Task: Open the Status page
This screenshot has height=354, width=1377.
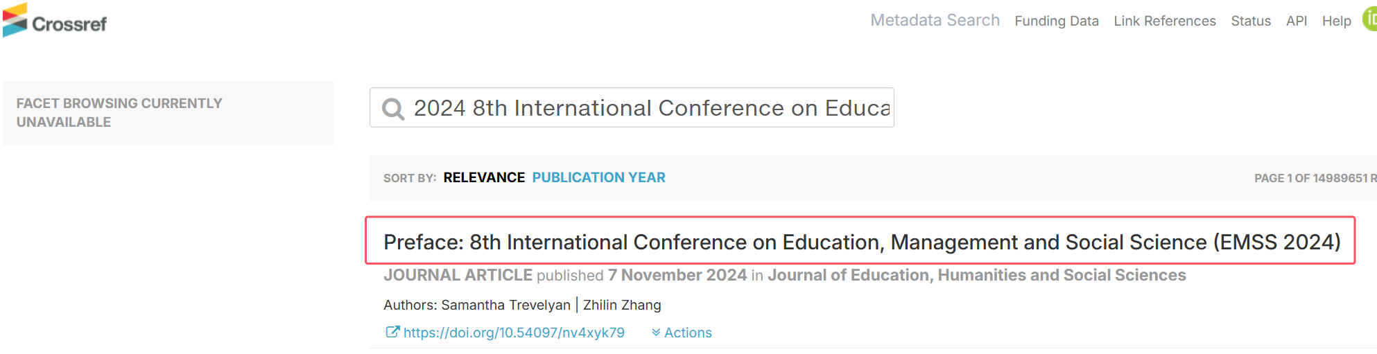Action: tap(1251, 21)
